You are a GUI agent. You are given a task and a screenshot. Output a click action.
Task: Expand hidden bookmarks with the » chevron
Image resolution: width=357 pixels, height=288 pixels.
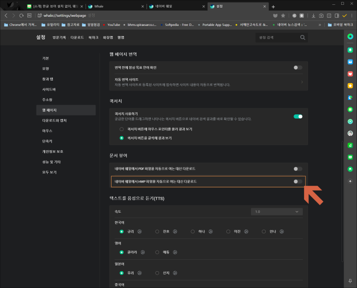coord(320,25)
